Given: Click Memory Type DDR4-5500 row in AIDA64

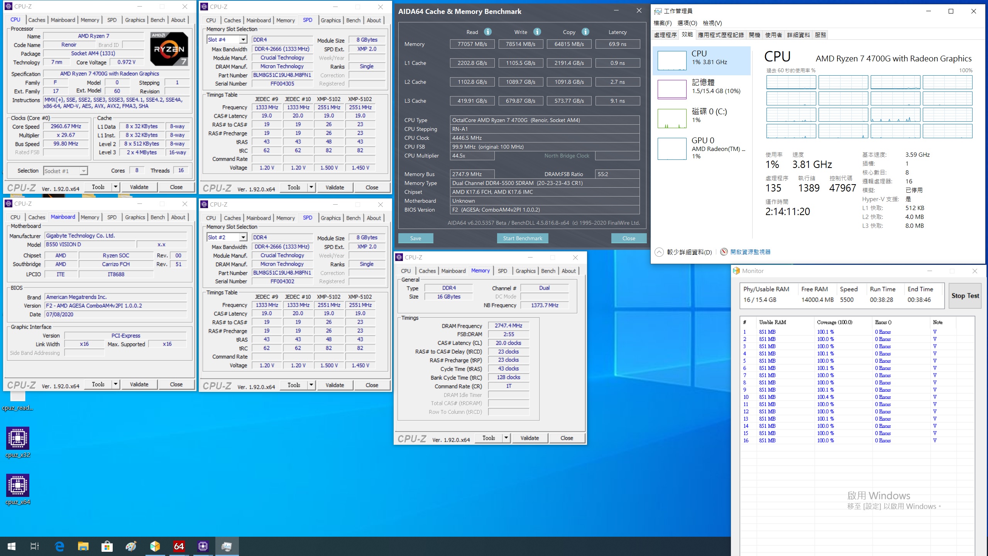Looking at the screenshot, I should click(x=545, y=183).
